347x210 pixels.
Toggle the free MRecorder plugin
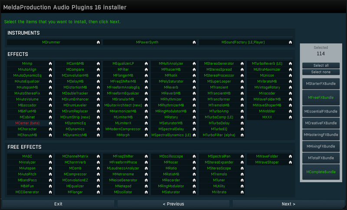click(171, 180)
